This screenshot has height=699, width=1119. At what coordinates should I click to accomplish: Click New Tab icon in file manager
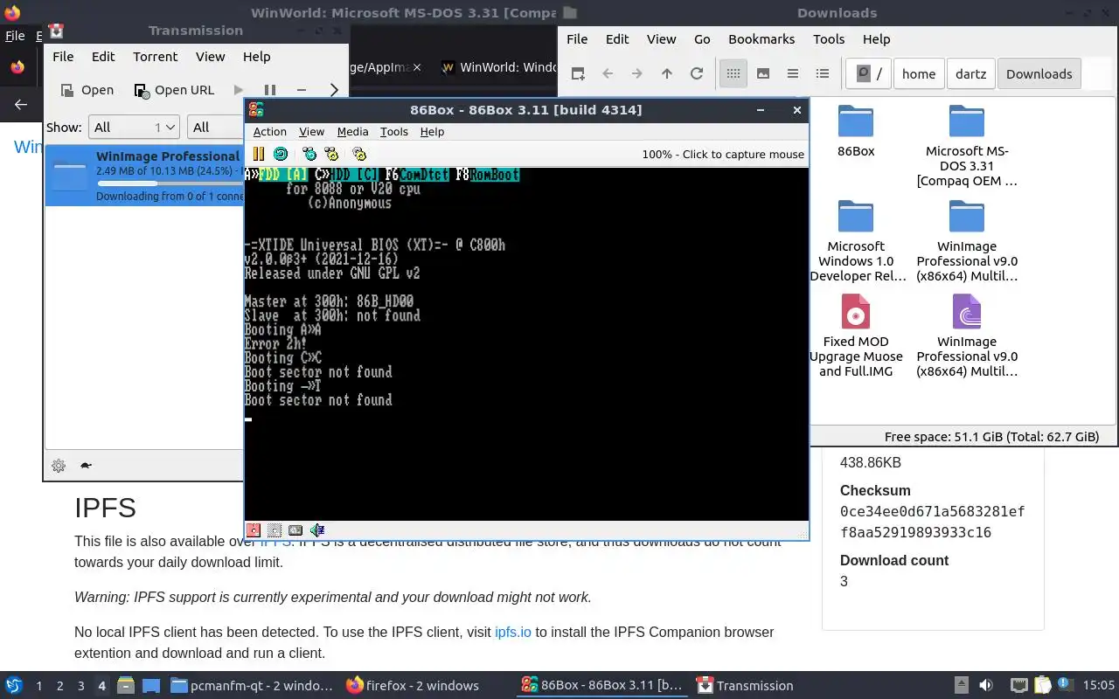pyautogui.click(x=578, y=73)
